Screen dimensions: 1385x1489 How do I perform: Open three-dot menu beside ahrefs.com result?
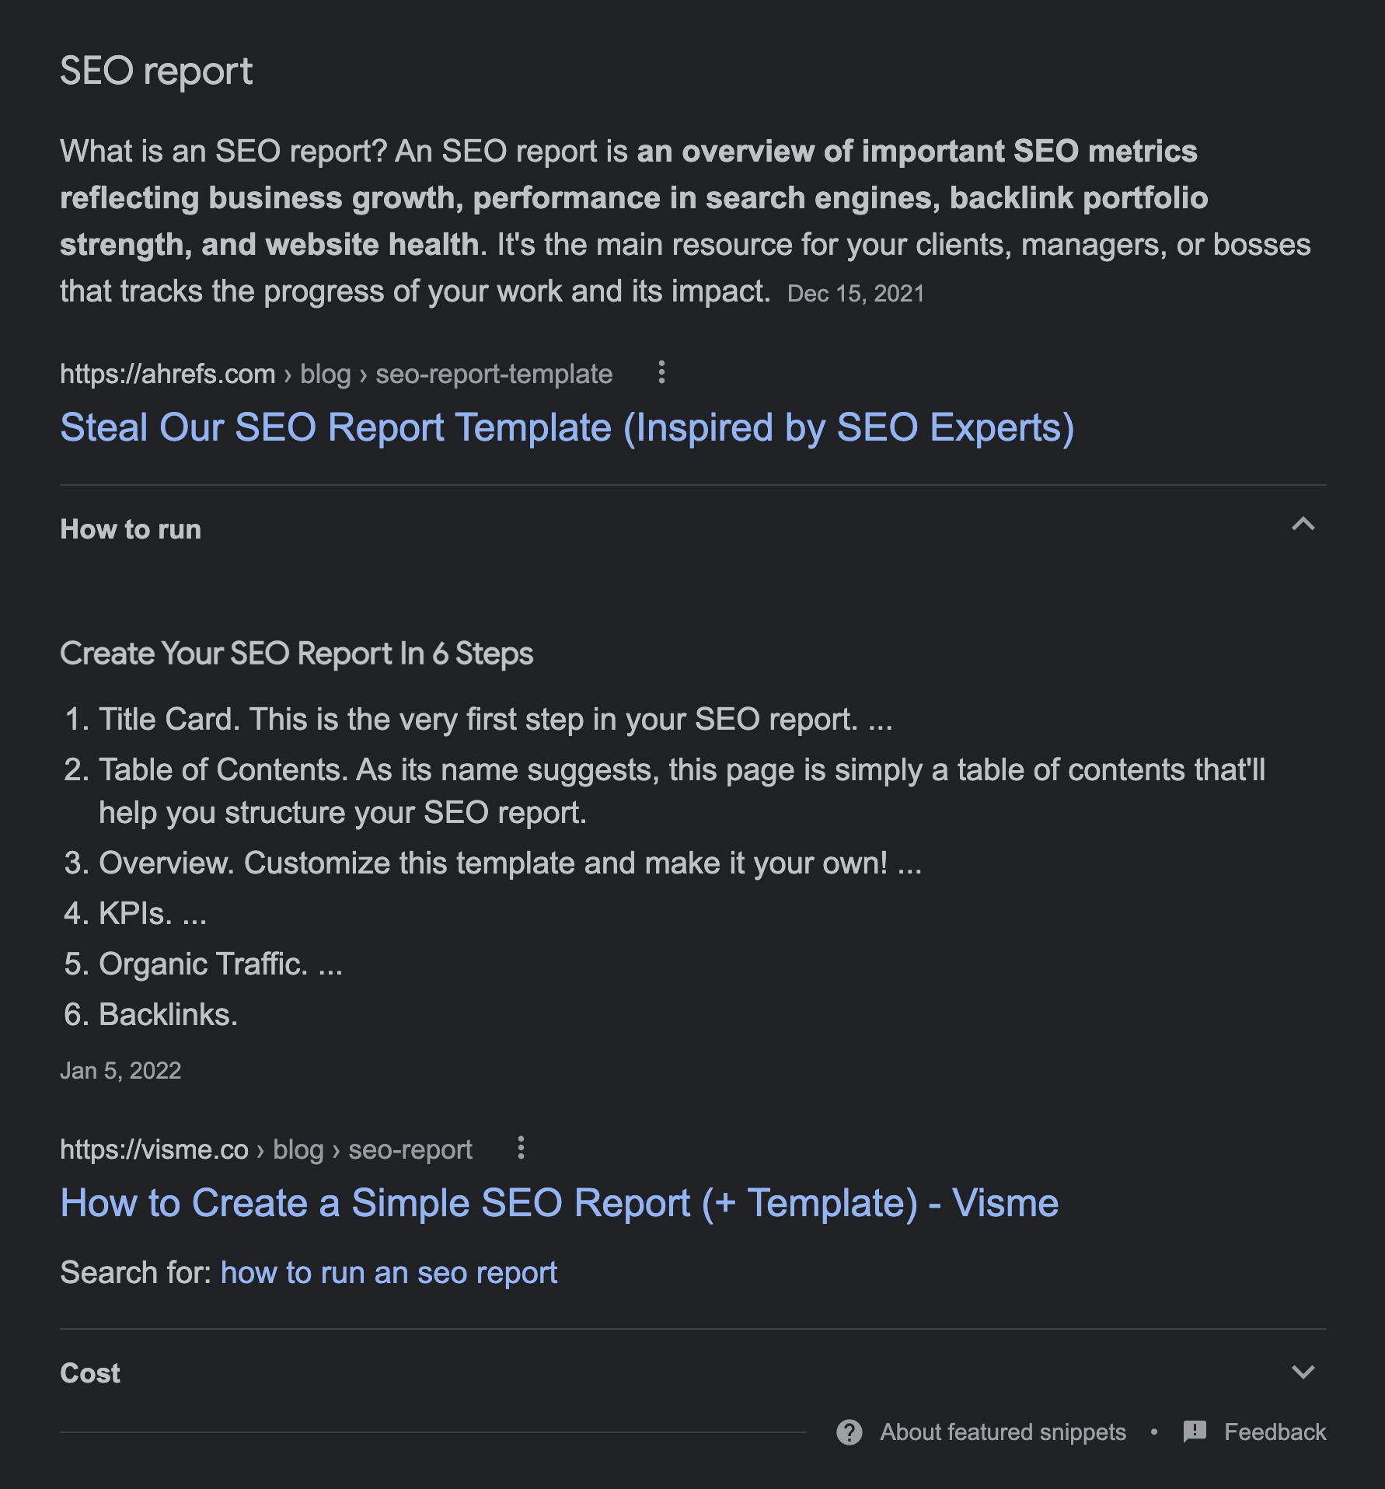(x=661, y=372)
